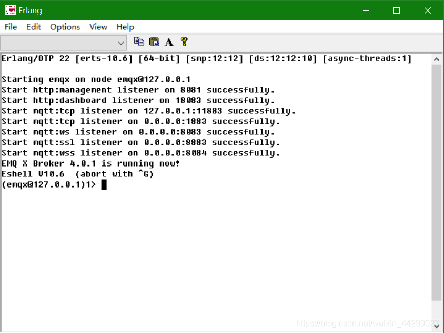Viewport: 444px width, 333px height.
Task: Click the yellow Help question mark icon
Action: (x=184, y=42)
